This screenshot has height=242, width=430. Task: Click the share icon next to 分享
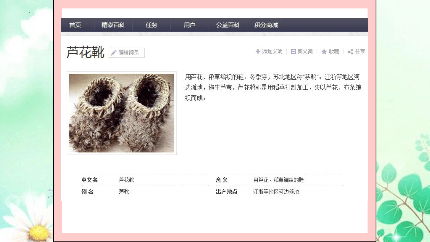(x=350, y=52)
